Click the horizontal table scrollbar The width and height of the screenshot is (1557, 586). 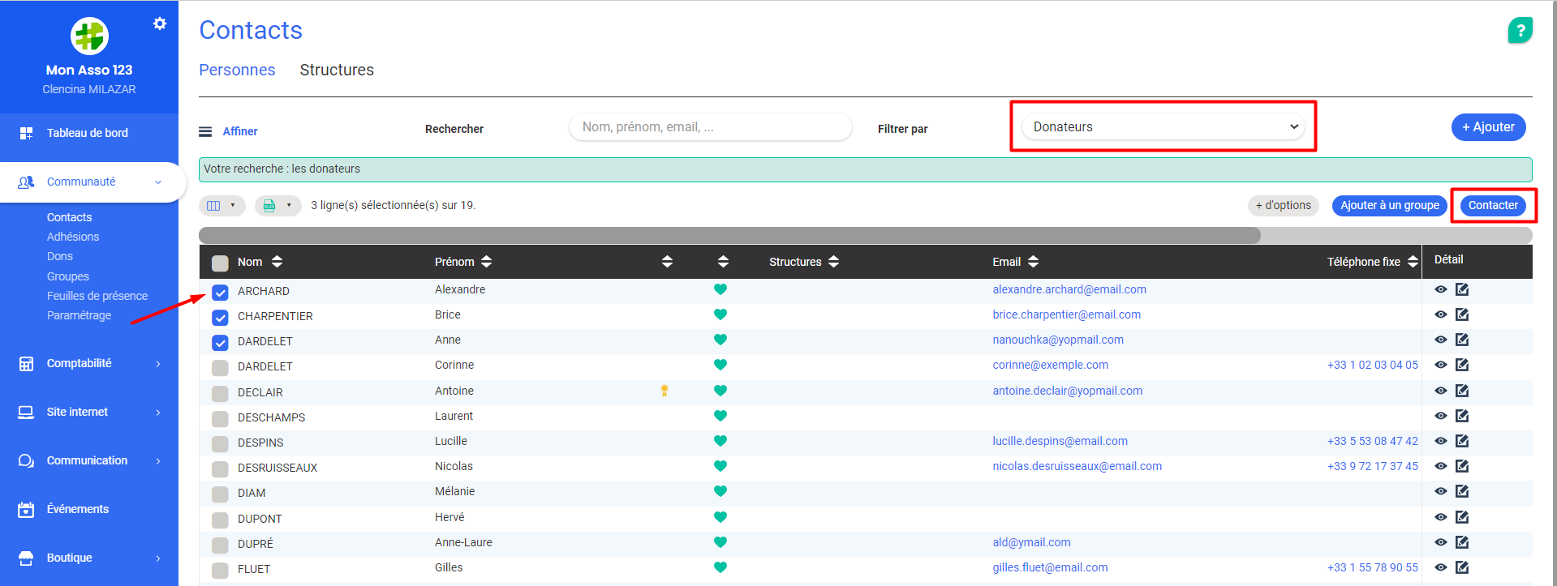click(x=729, y=235)
